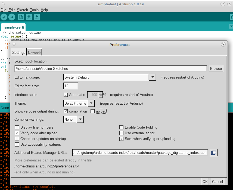Click the Cancel button
The image size is (233, 190).
point(217,182)
